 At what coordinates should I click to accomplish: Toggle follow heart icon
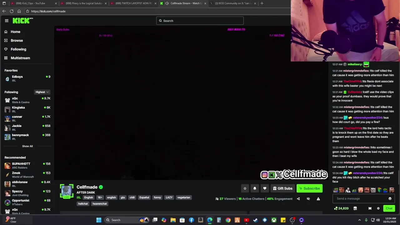tap(265, 188)
